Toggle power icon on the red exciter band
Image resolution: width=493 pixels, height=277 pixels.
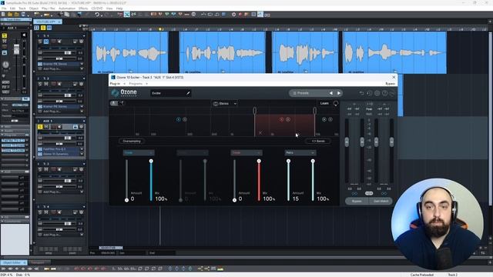(282, 119)
